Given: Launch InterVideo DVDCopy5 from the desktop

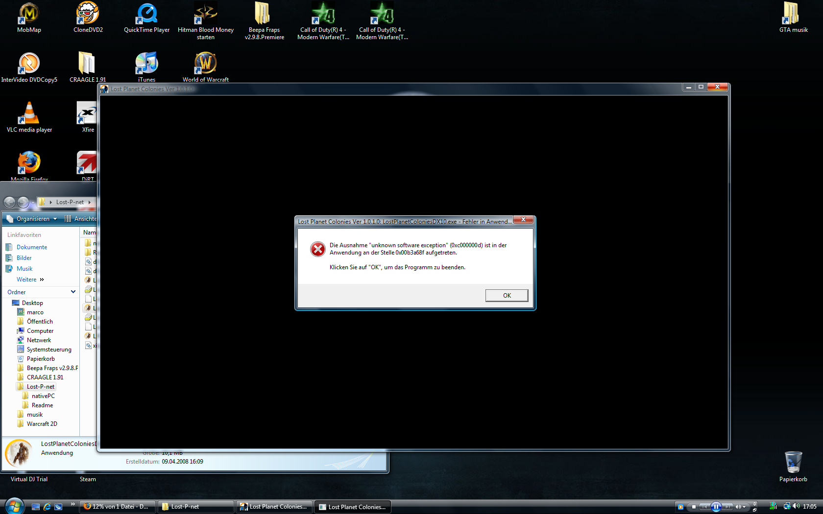Looking at the screenshot, I should click(29, 68).
